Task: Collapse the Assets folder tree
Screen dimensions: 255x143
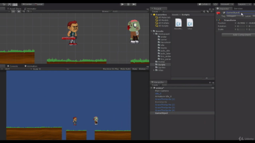Action: [151, 31]
